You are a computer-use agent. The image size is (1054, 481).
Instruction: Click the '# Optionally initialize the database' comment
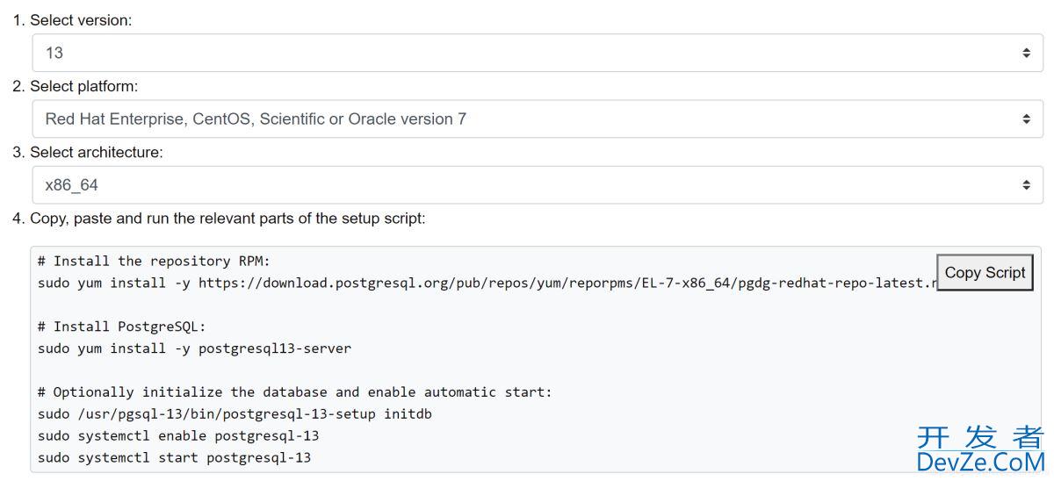(x=295, y=392)
